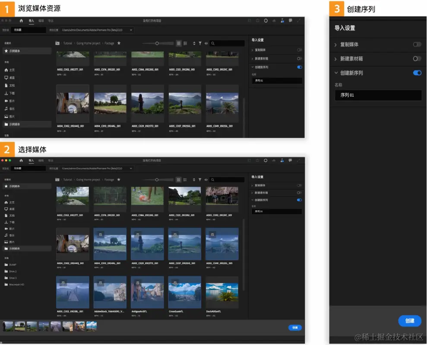Adjust thumbnail size slider in step 2 browser
Viewport: 427px width, 345px height.
[x=157, y=180]
